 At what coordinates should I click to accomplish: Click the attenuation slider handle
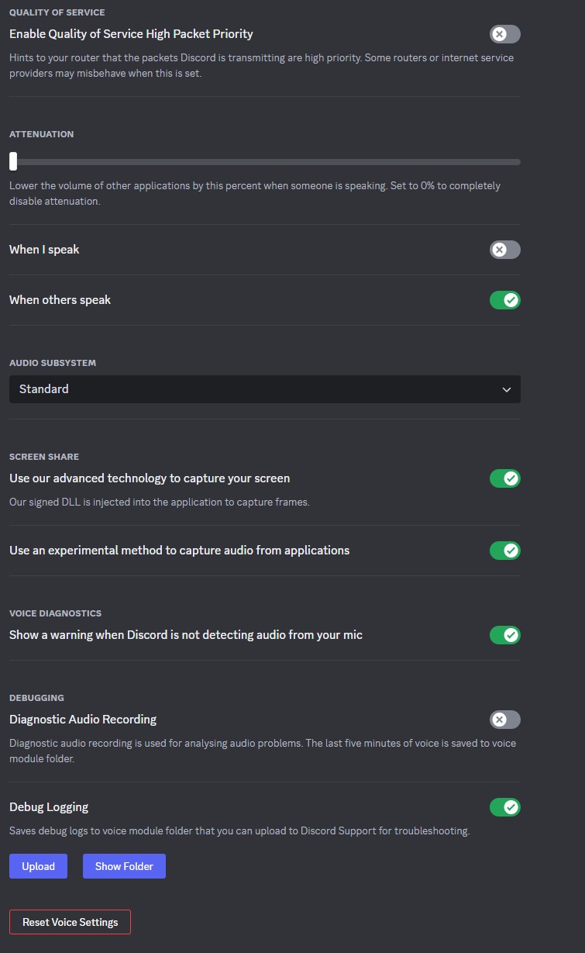tap(13, 161)
